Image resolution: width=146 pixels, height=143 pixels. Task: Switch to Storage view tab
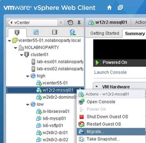(55, 32)
